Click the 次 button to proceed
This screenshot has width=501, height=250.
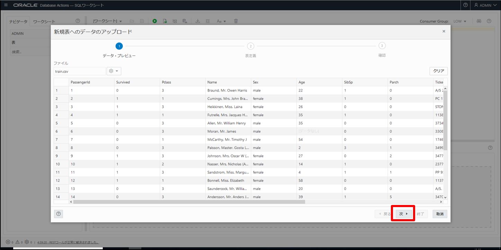[403, 214]
